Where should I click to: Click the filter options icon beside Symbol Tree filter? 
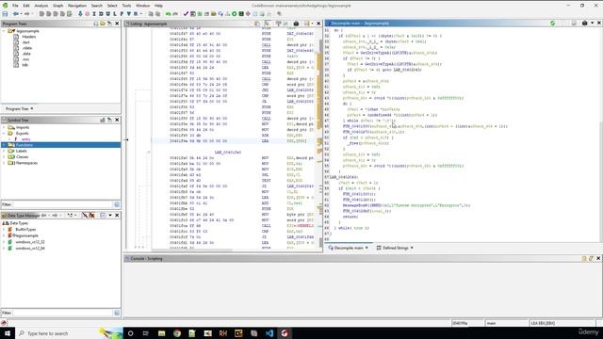coord(117,204)
